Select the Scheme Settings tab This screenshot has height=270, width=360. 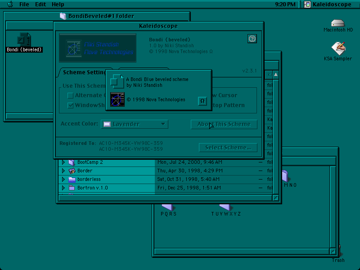click(84, 72)
